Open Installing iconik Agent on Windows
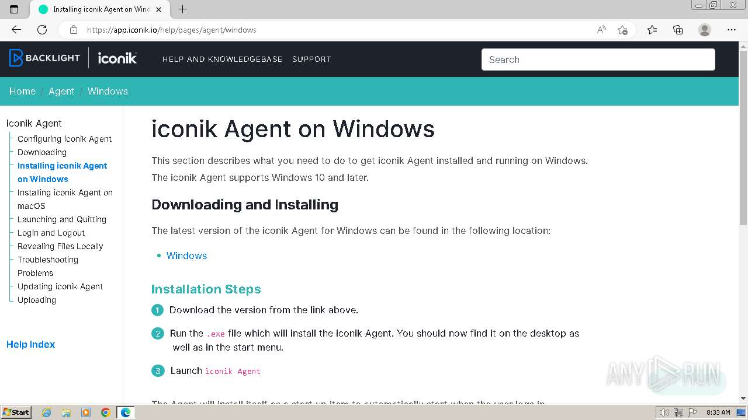748x420 pixels. 62,172
